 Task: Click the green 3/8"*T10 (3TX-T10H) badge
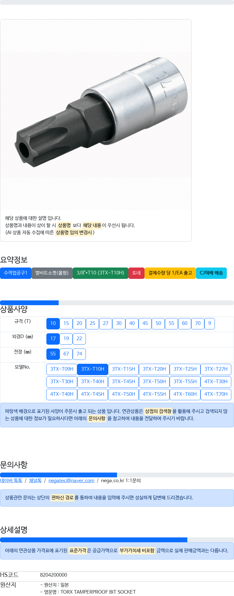(x=101, y=273)
